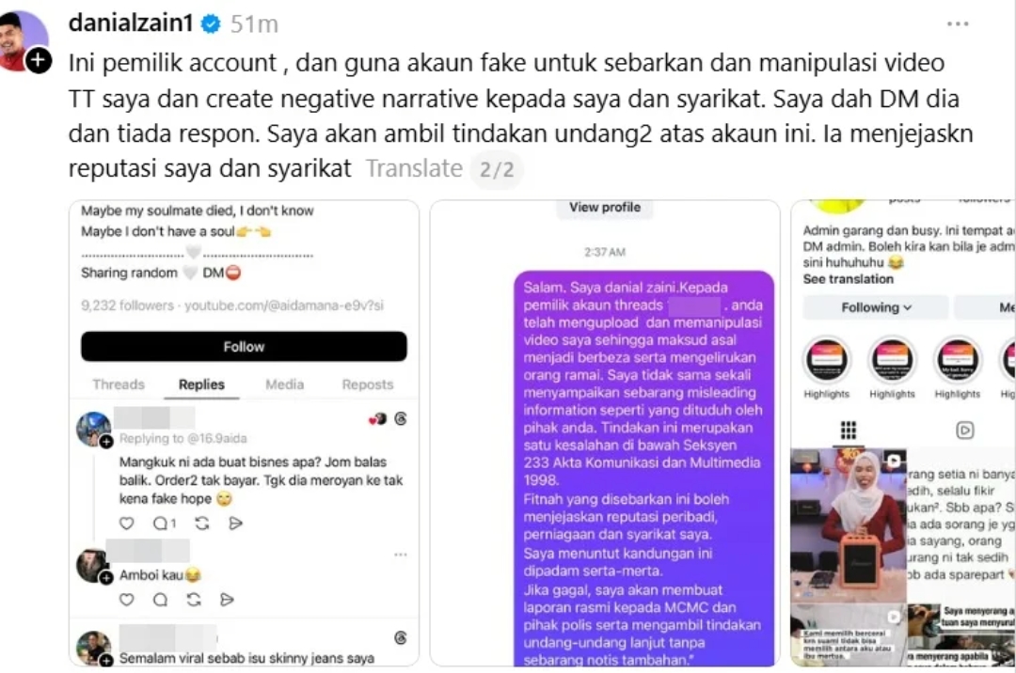Repost the 'Mangkuk ni ada buat bisnes' reply
Viewport: 1016px width, 673px height.
point(202,523)
